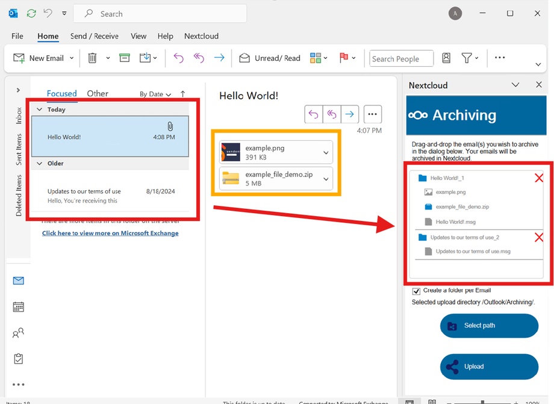Switch to the Other inbox tab
This screenshot has height=404, width=554.
98,93
